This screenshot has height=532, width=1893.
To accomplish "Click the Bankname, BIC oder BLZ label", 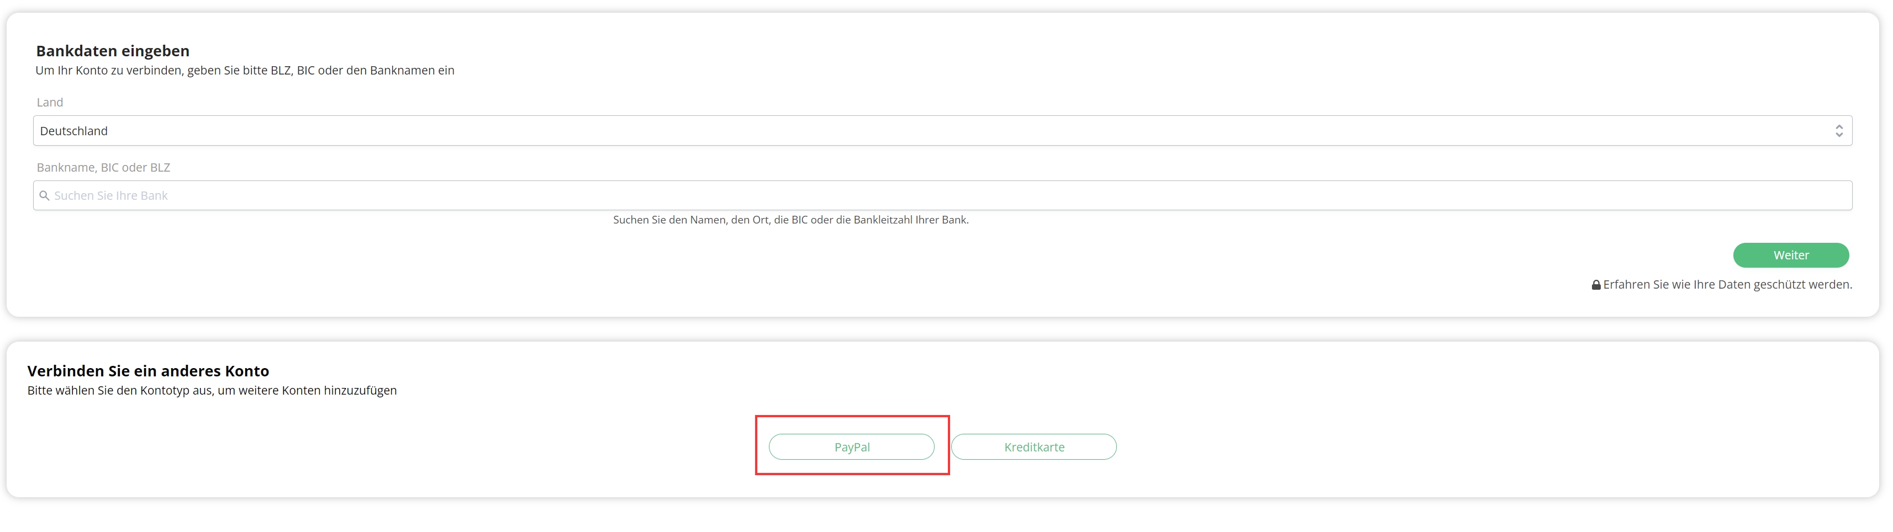I will coord(104,167).
